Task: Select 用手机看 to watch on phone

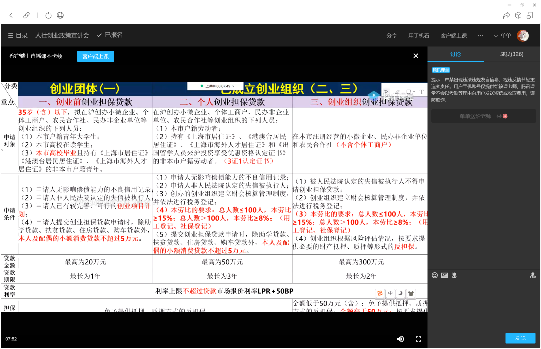Action: (x=418, y=36)
